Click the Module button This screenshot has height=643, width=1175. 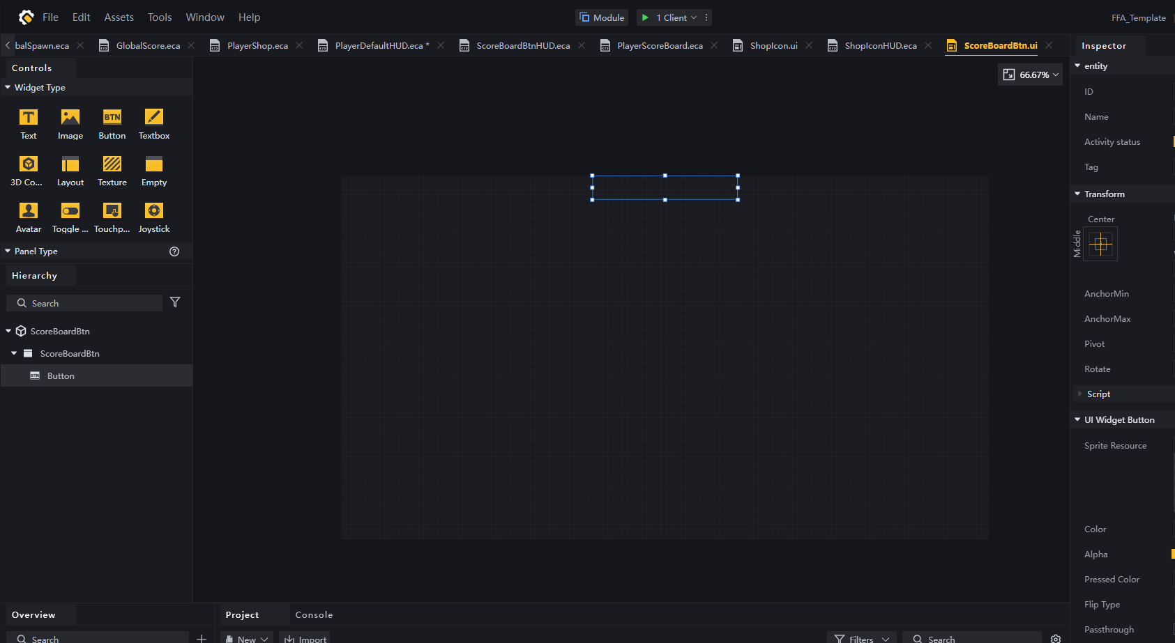coord(602,17)
